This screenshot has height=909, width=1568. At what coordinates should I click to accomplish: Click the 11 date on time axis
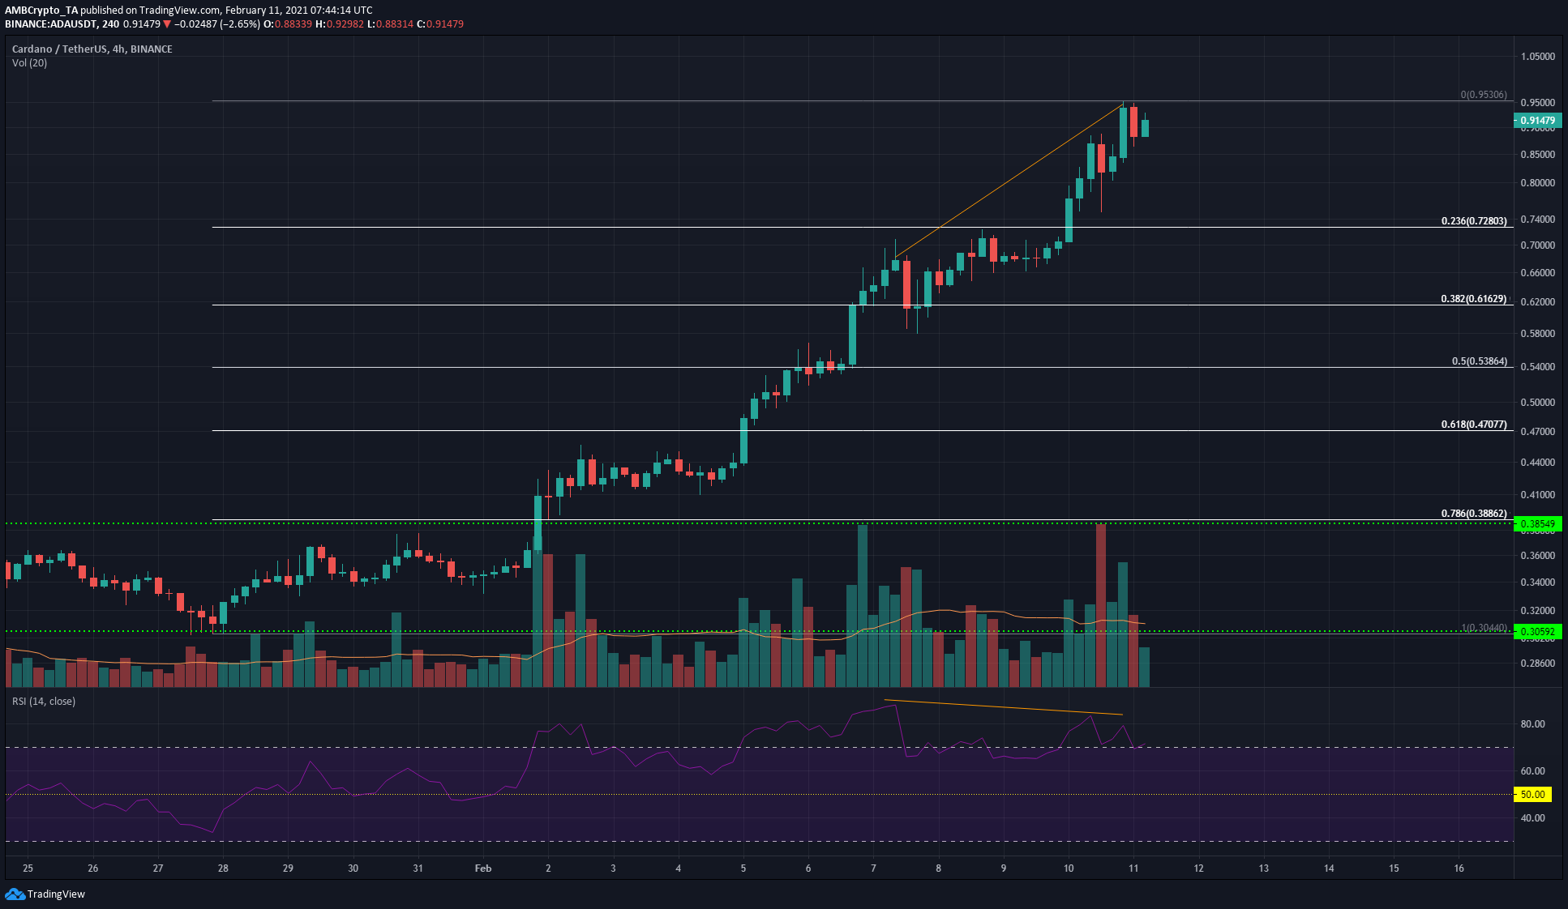click(x=1133, y=868)
